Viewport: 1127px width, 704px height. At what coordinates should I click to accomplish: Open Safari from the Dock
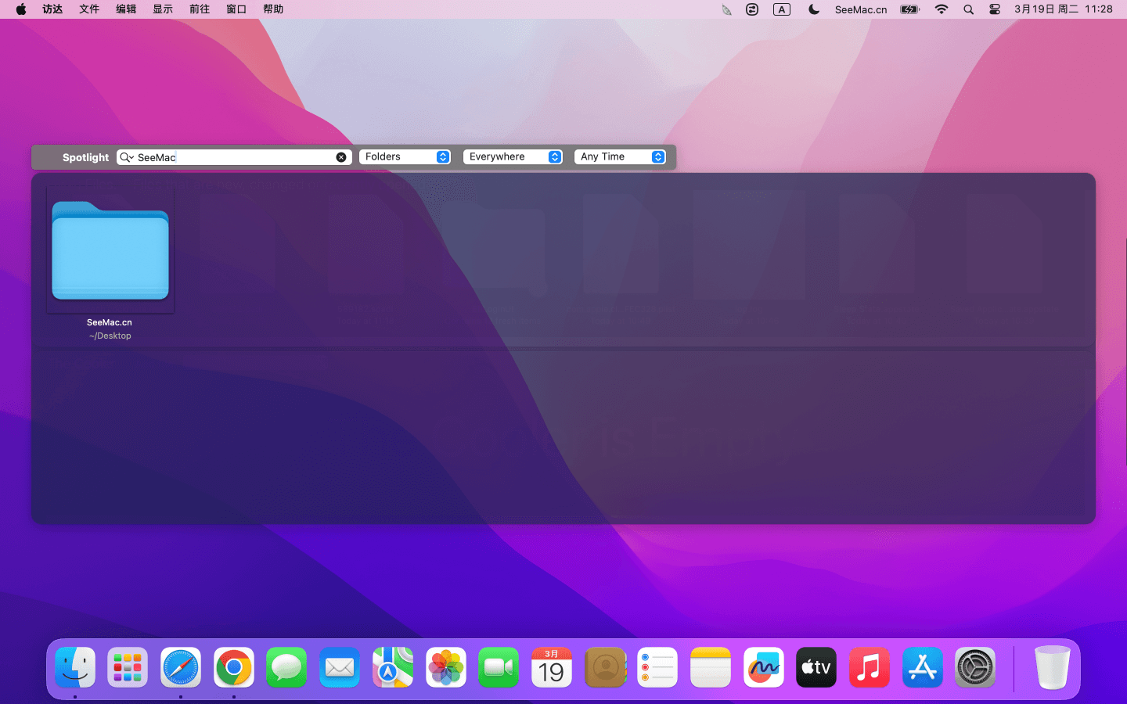[x=181, y=668]
